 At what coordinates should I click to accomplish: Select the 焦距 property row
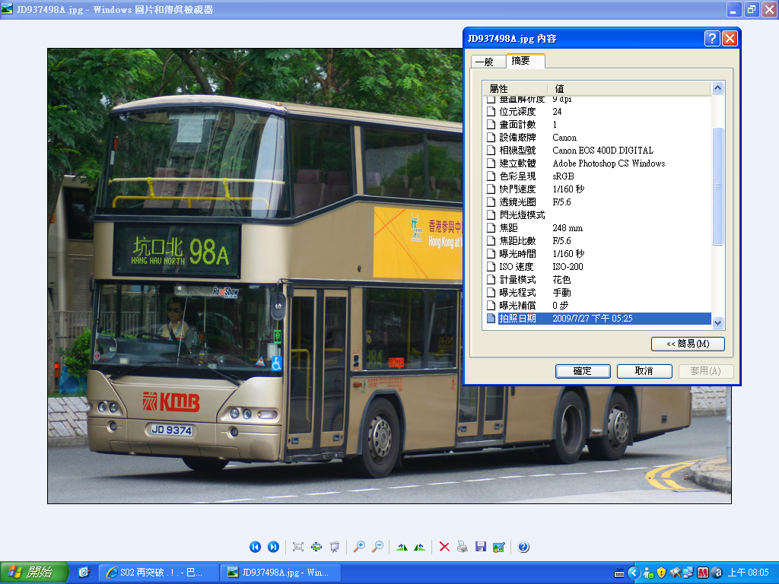coord(597,228)
